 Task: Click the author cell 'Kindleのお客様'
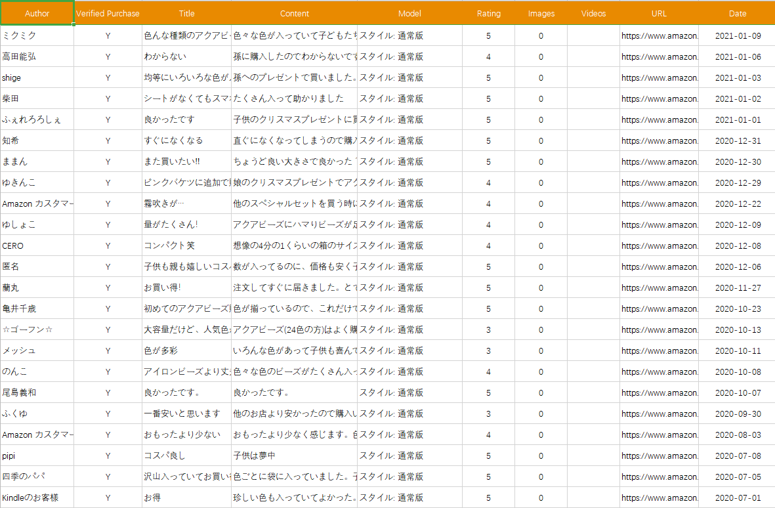(x=37, y=497)
